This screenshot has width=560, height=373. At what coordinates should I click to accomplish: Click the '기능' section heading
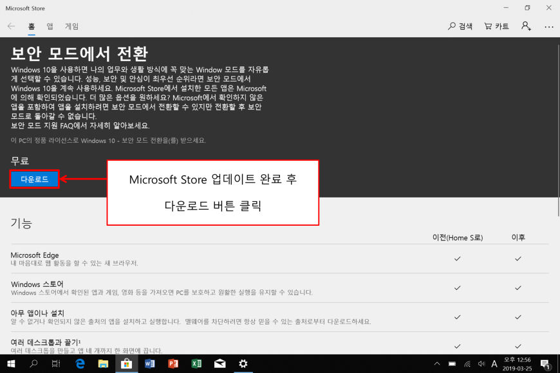click(21, 223)
